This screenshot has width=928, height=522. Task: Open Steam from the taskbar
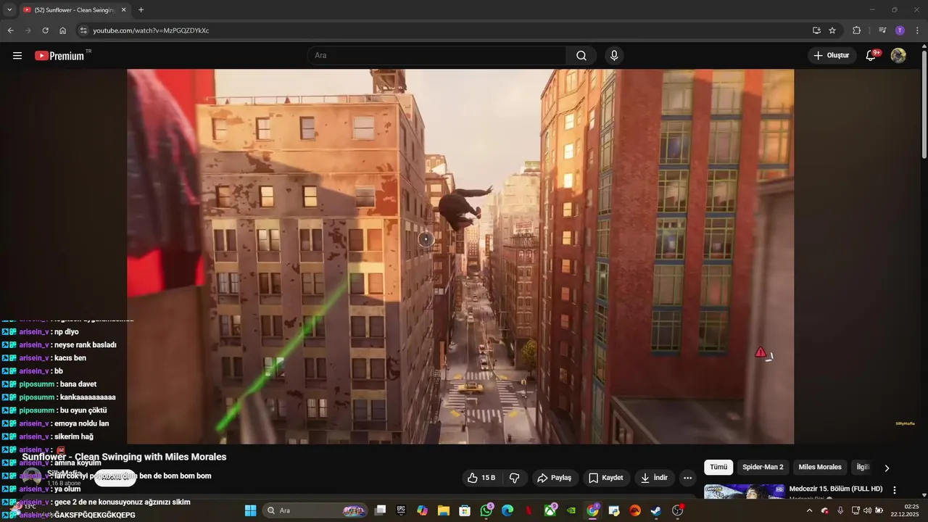pos(656,510)
